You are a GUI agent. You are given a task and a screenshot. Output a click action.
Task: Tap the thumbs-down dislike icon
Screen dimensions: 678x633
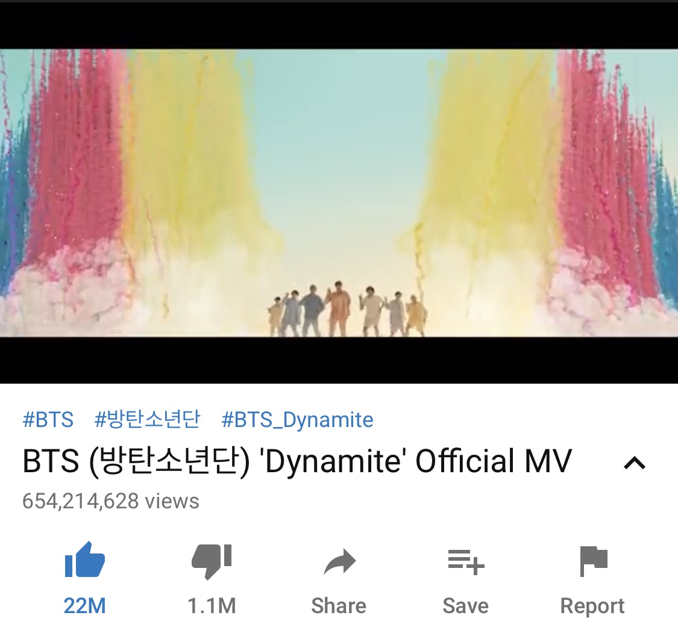(x=212, y=561)
